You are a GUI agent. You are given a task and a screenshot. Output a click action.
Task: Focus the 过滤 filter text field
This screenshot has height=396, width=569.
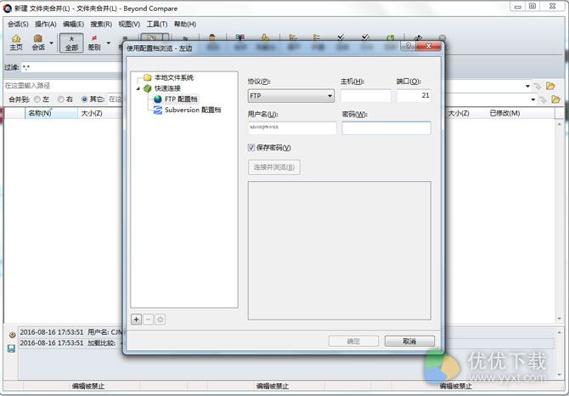tap(72, 67)
